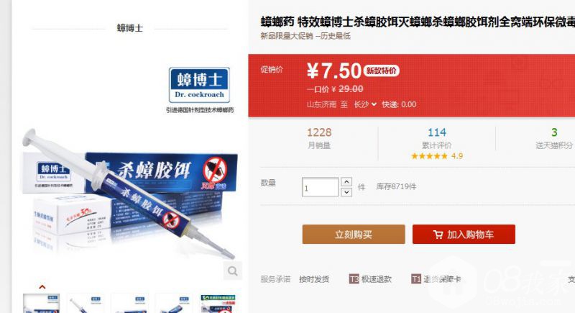Open the 114 累计评价 reviews link
575x313 pixels.
click(x=436, y=138)
